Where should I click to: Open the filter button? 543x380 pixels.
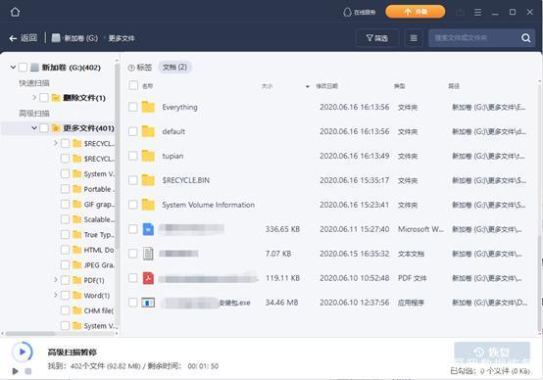pyautogui.click(x=377, y=38)
